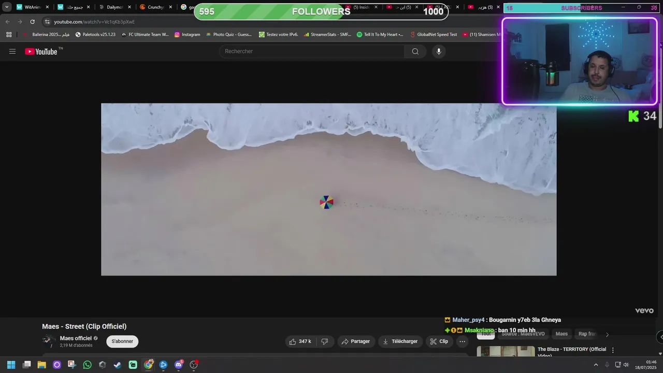Select the Source : MaesVEVO chip
This screenshot has width=663, height=373.
(523, 334)
